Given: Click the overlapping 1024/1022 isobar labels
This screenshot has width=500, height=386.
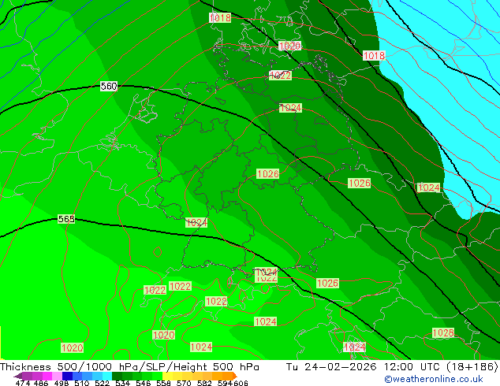Looking at the screenshot, I should [267, 275].
